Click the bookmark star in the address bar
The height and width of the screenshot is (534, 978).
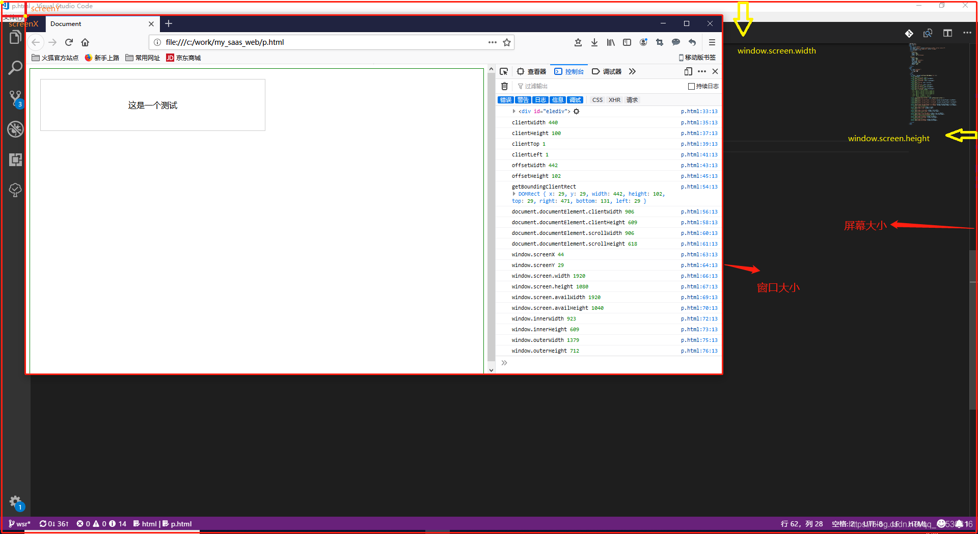point(507,42)
